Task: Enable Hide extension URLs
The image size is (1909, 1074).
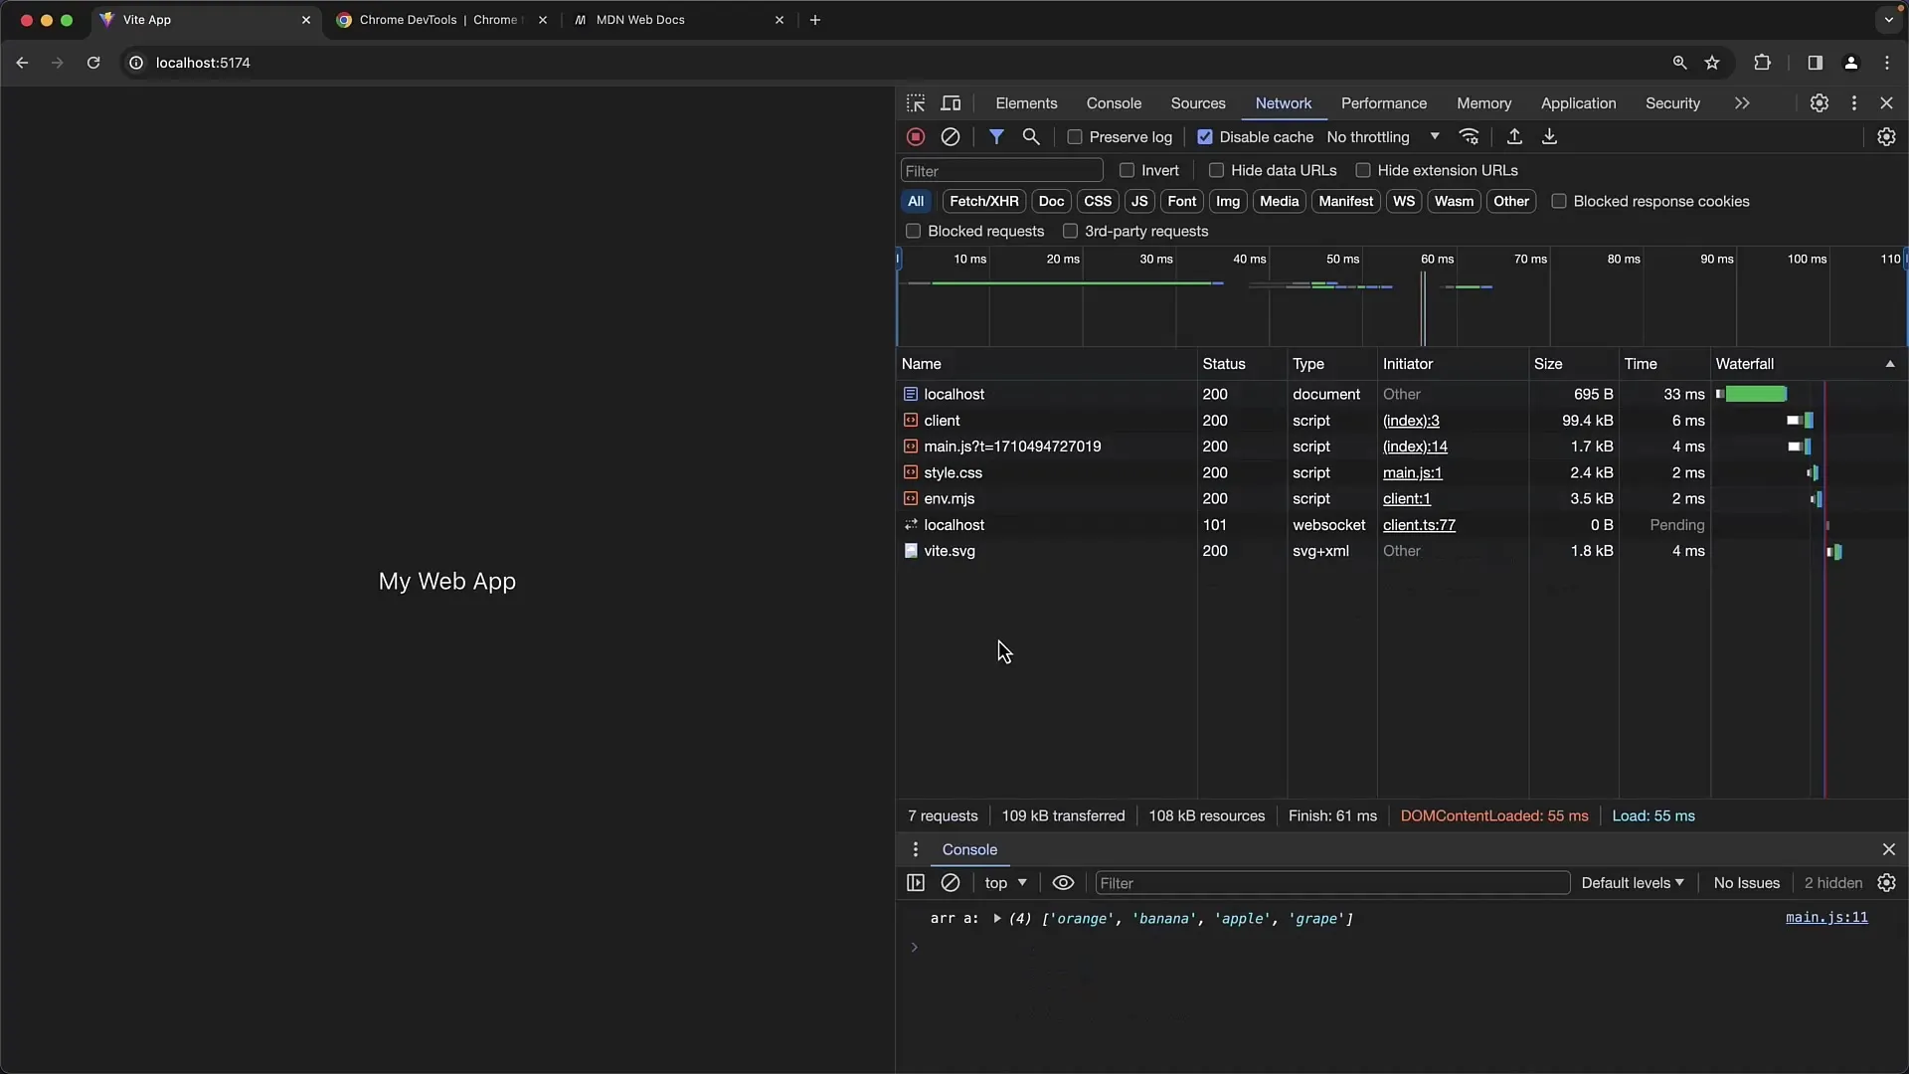Action: click(x=1363, y=171)
